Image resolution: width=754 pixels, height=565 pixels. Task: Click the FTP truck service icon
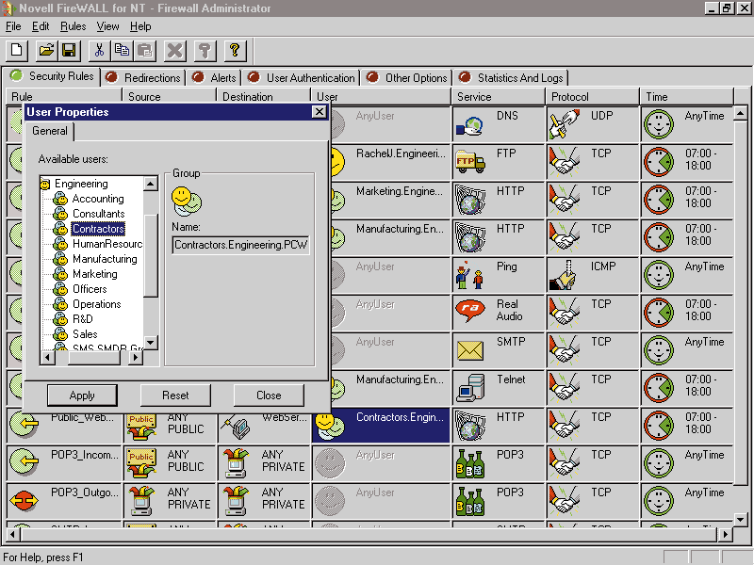coord(469,162)
